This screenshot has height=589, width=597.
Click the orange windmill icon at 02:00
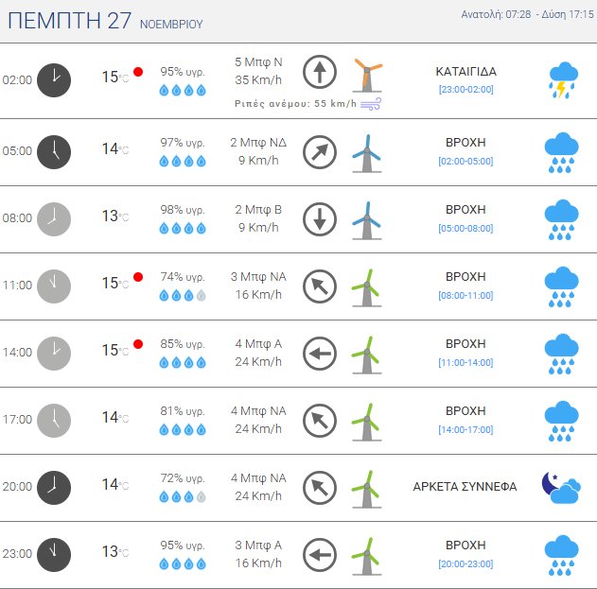[x=366, y=74]
